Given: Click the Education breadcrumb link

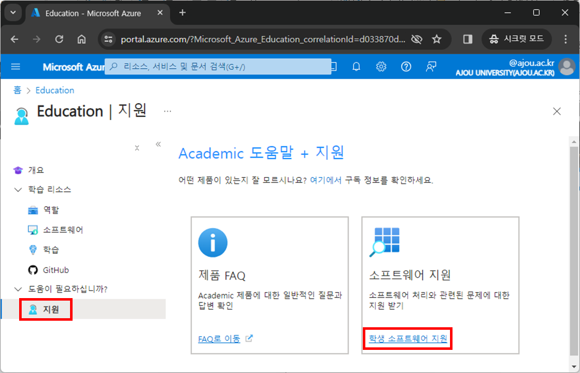Looking at the screenshot, I should (x=55, y=90).
